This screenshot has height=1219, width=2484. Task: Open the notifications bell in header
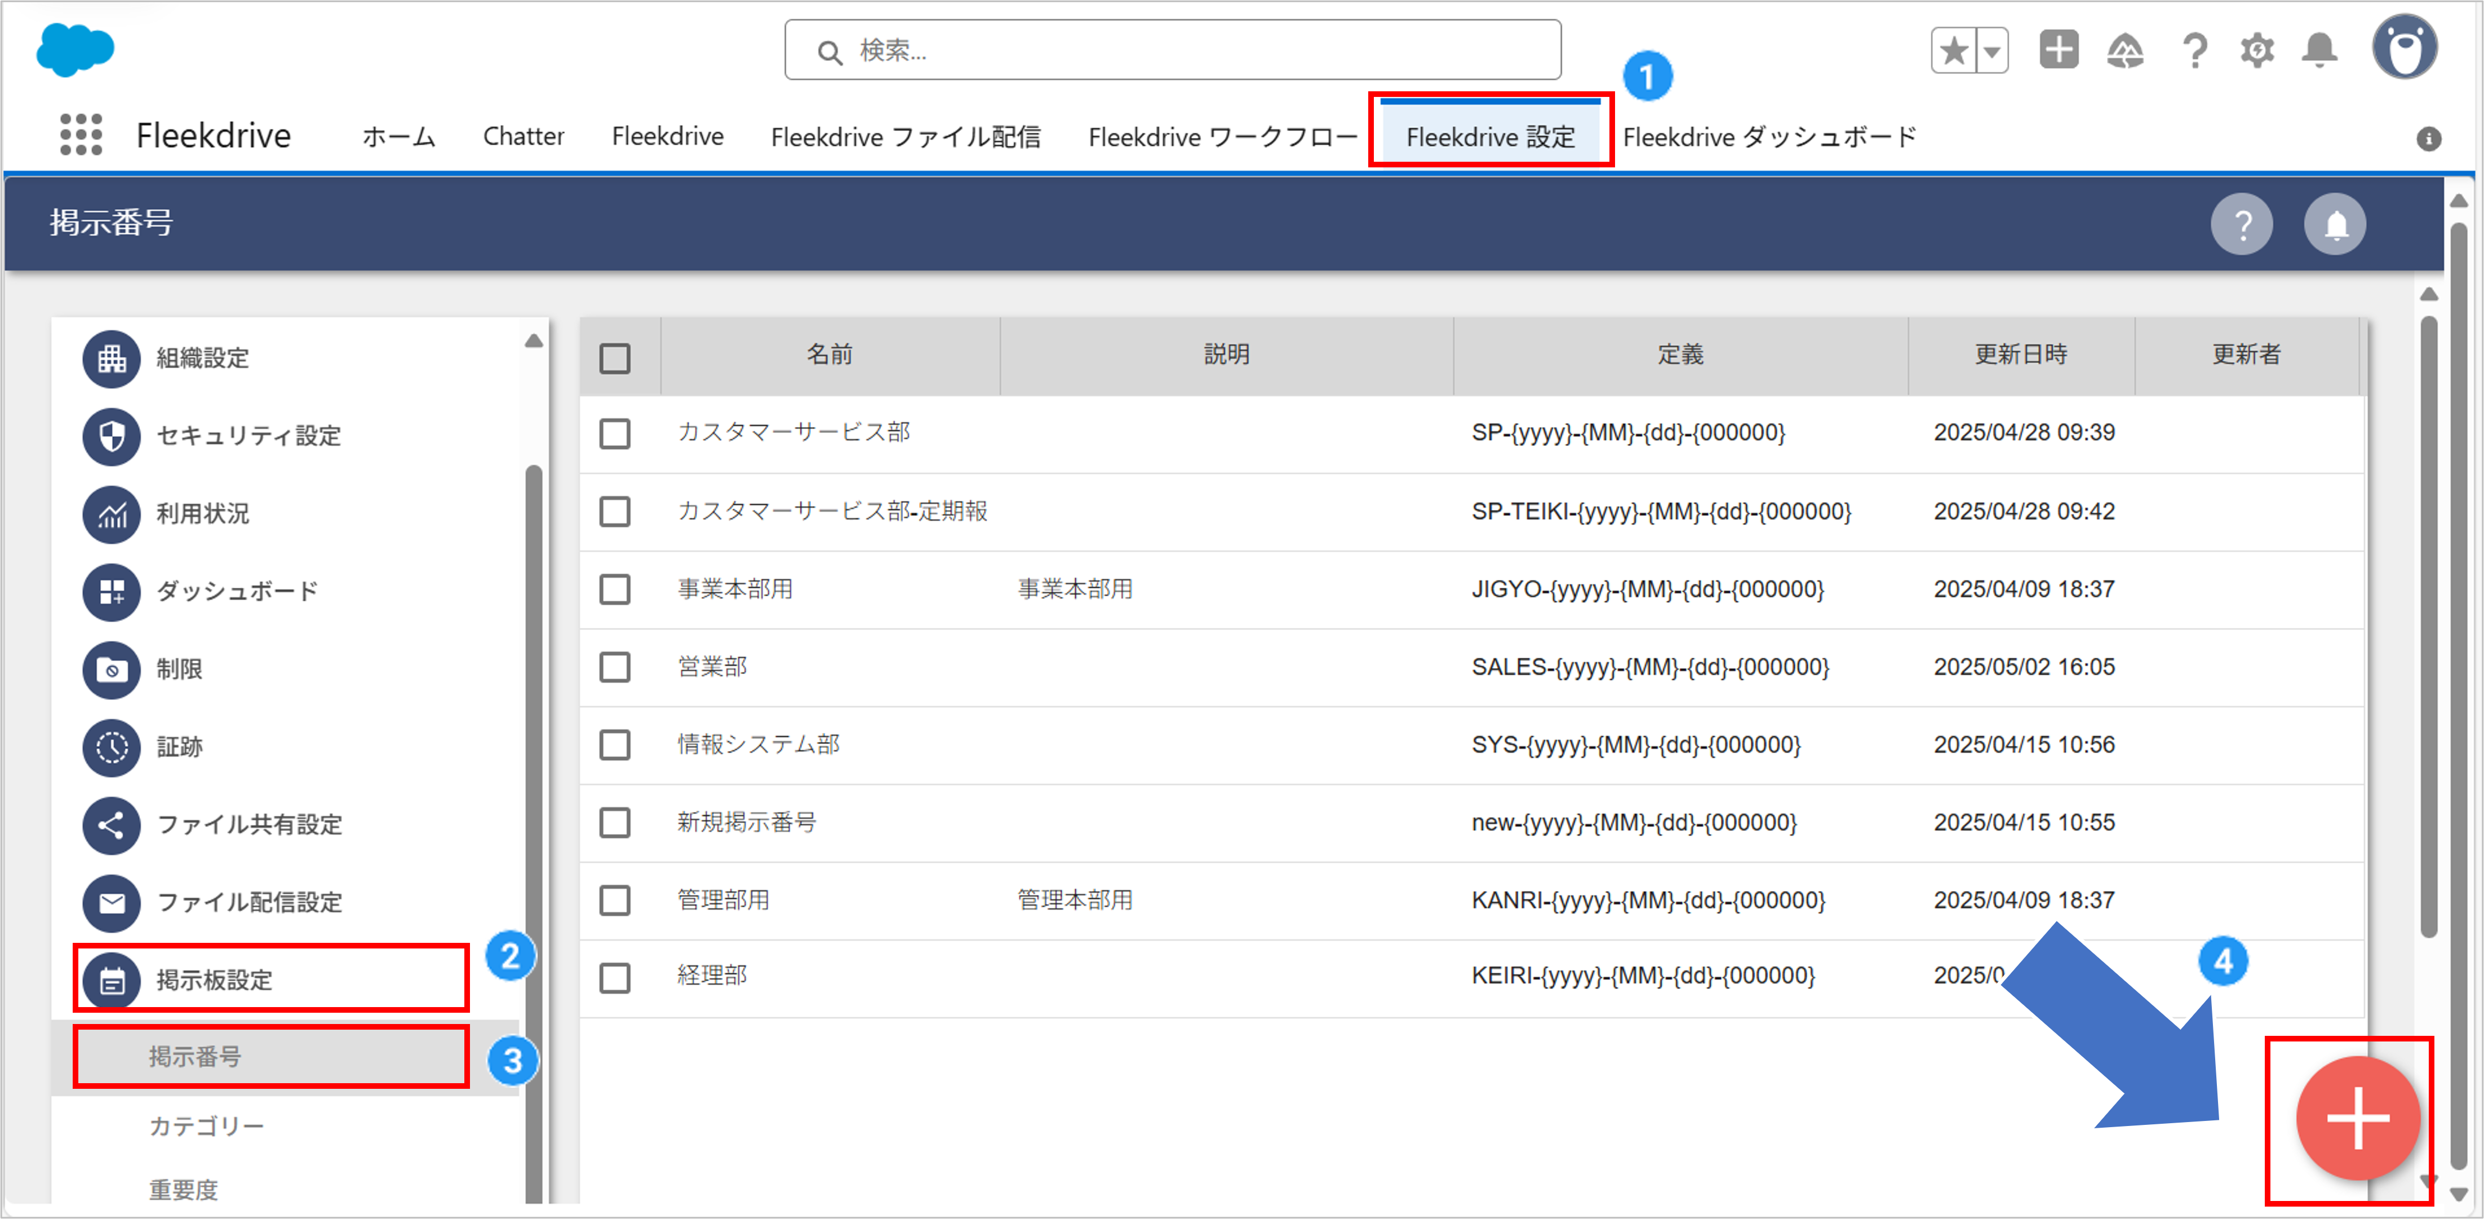(x=2320, y=50)
